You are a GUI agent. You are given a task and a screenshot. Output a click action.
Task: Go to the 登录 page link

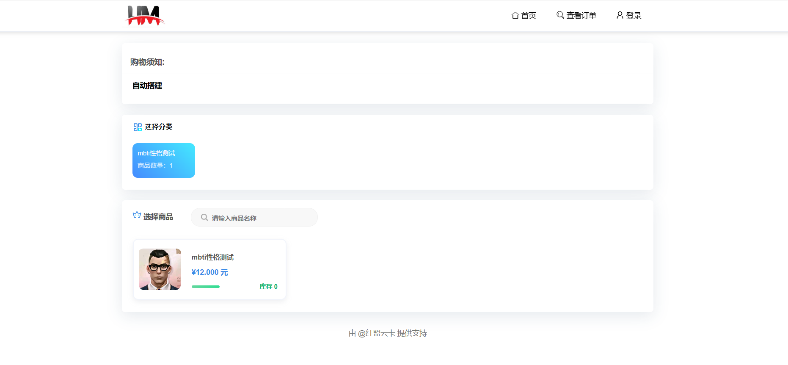click(634, 16)
